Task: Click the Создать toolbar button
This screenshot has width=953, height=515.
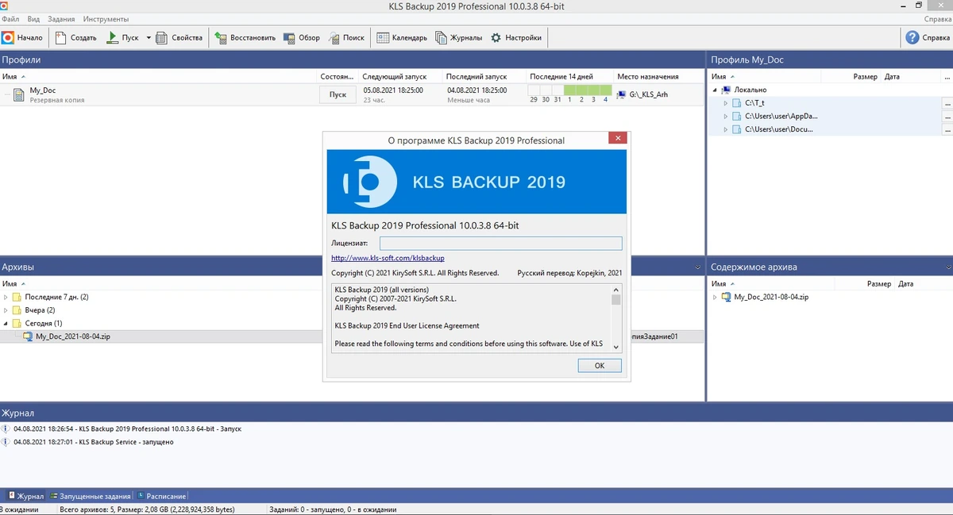Action: (x=76, y=37)
